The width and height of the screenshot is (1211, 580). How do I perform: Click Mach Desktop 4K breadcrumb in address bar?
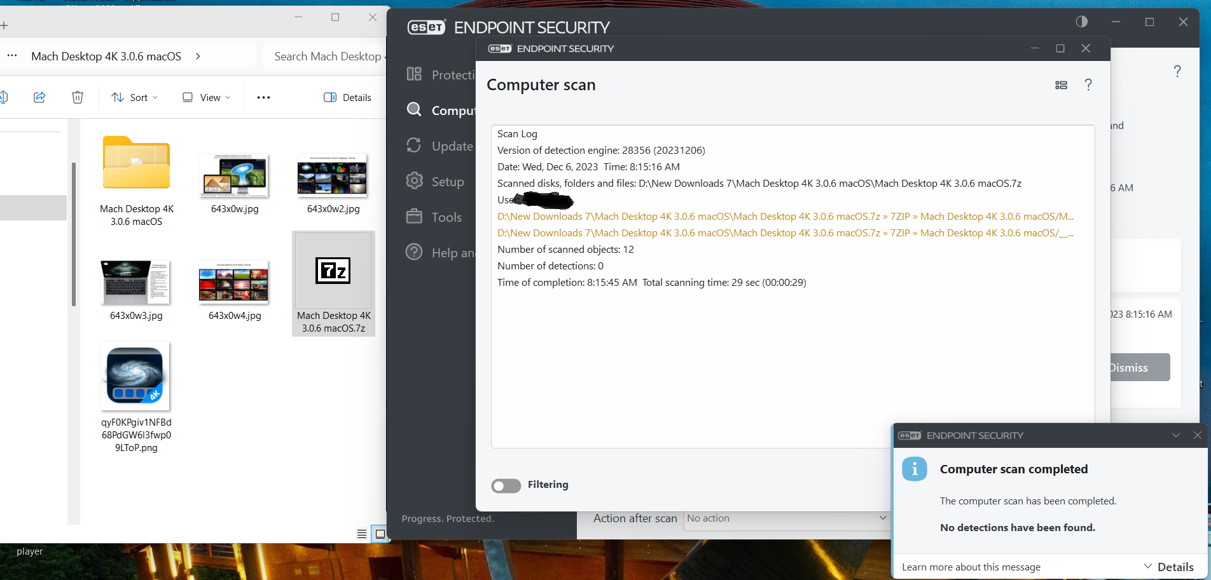(x=106, y=56)
